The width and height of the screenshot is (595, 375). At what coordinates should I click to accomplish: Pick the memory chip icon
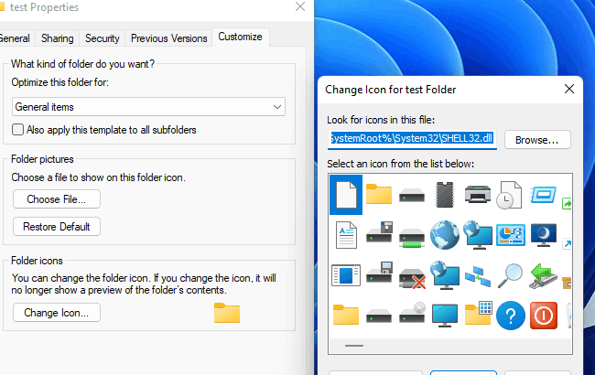(x=445, y=195)
